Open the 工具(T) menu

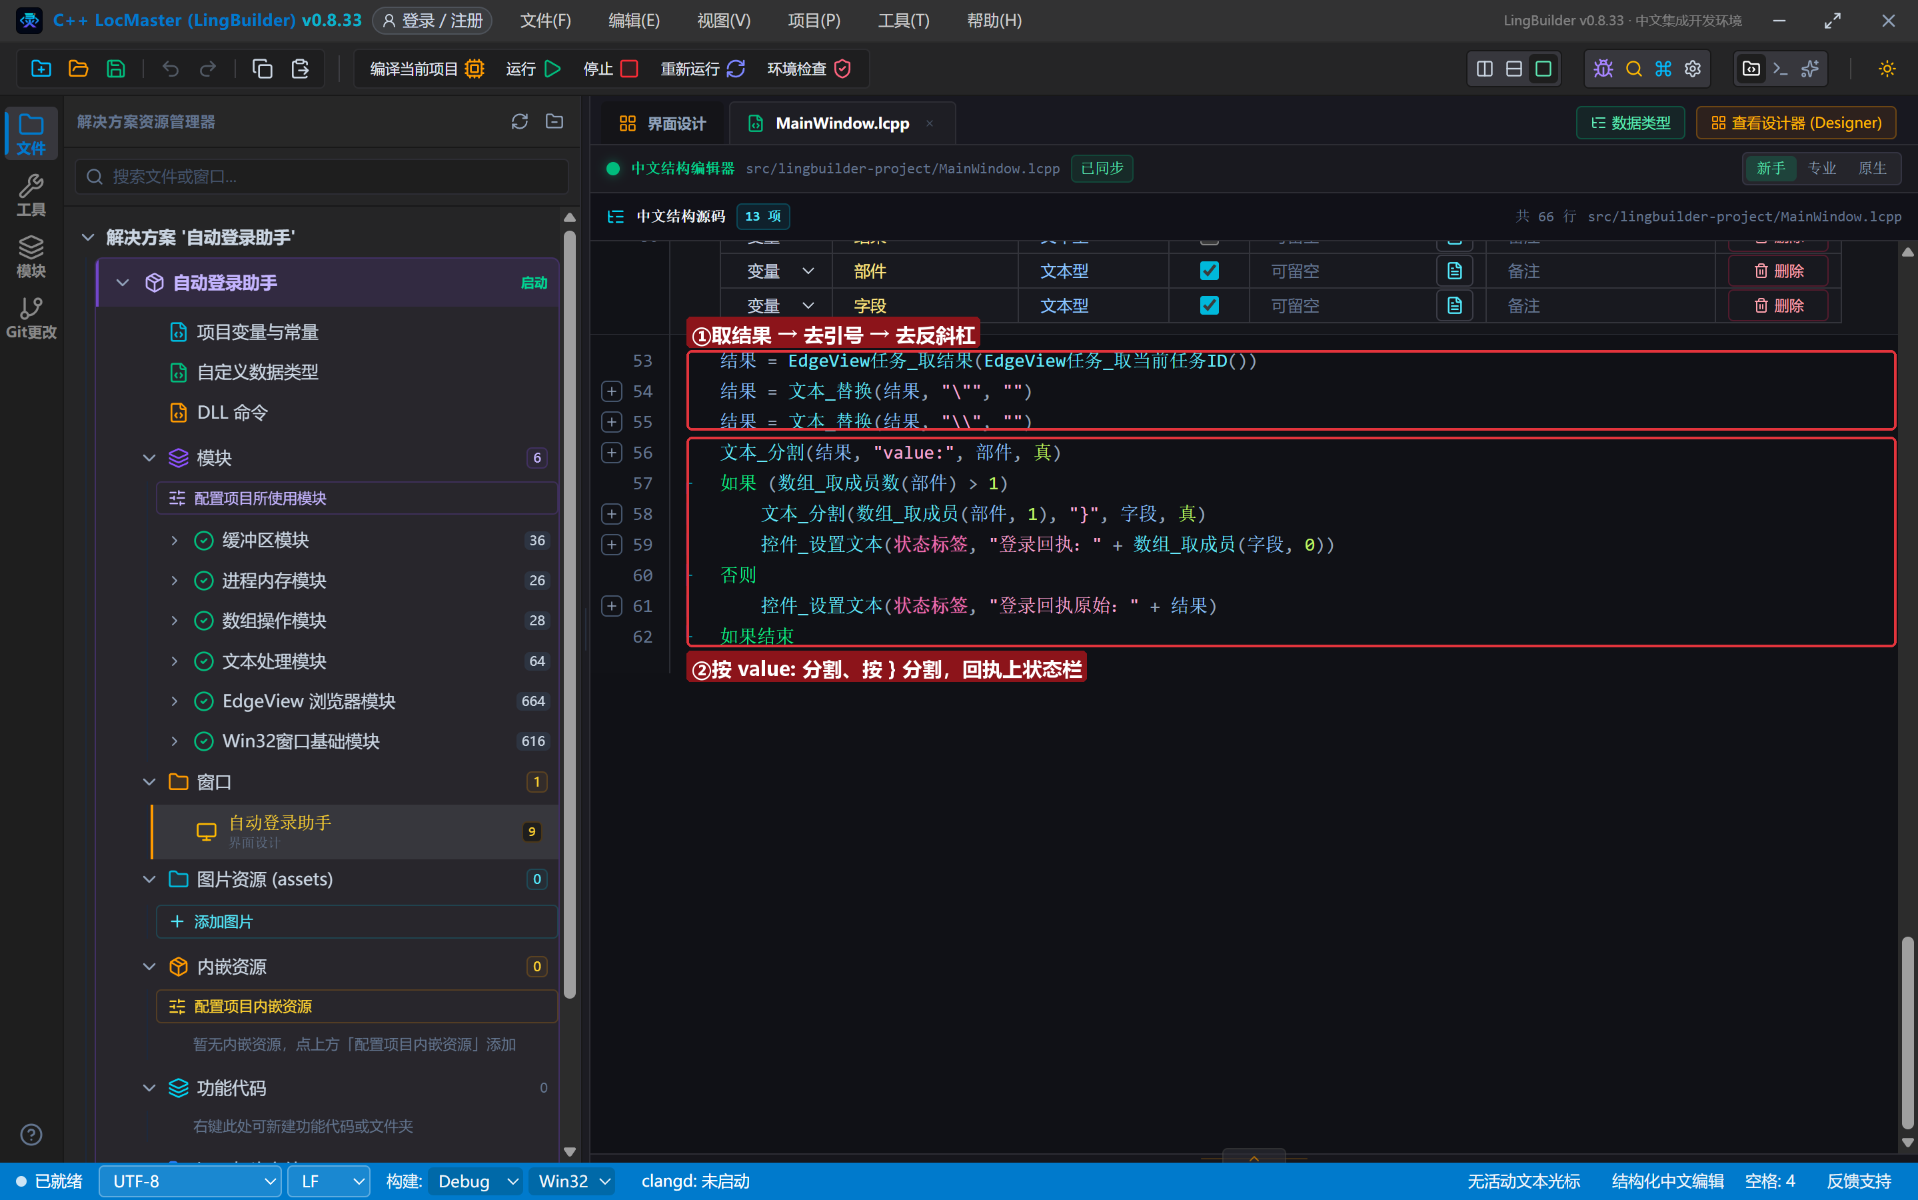coord(902,21)
